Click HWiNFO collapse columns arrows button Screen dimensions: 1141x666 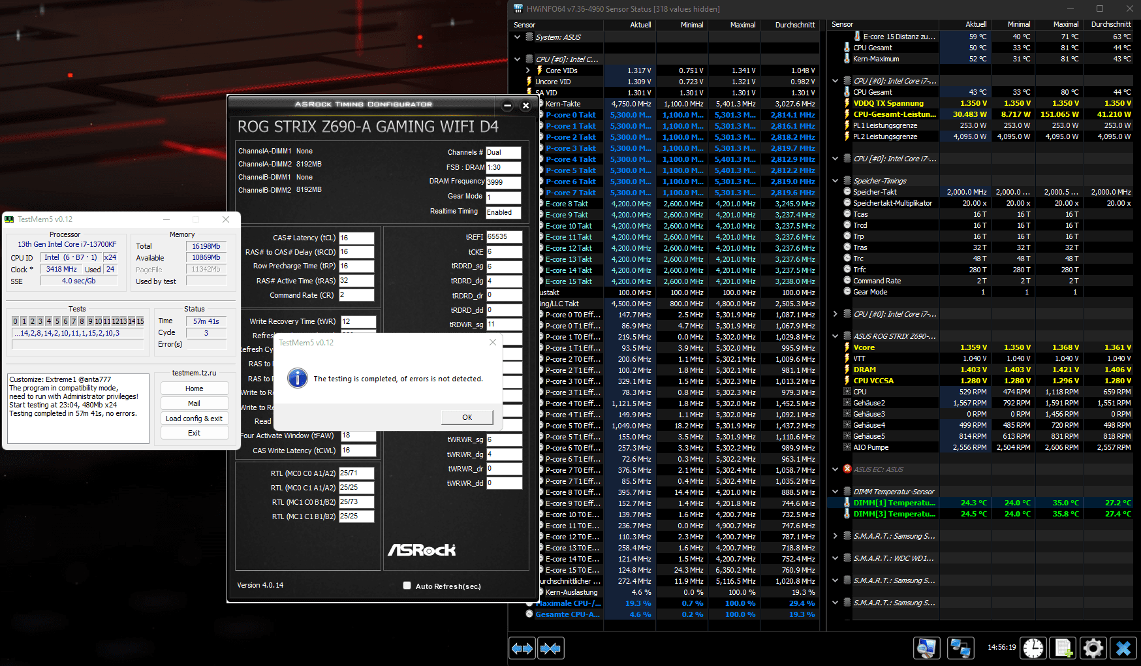[x=551, y=648]
